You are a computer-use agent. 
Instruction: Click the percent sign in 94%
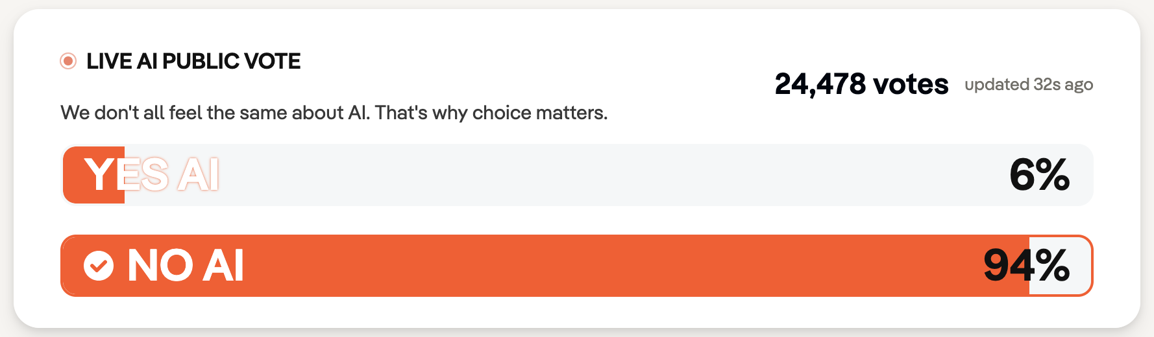(1052, 266)
